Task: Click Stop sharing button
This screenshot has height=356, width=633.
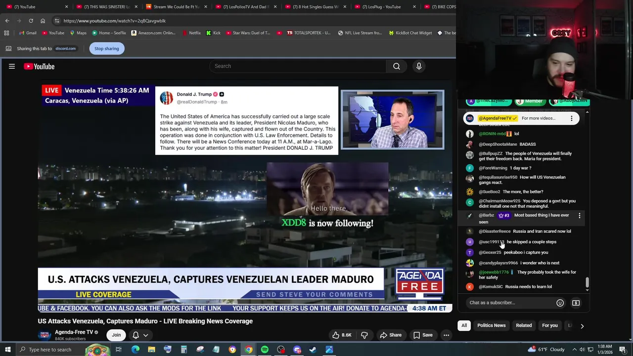Action: pyautogui.click(x=107, y=48)
